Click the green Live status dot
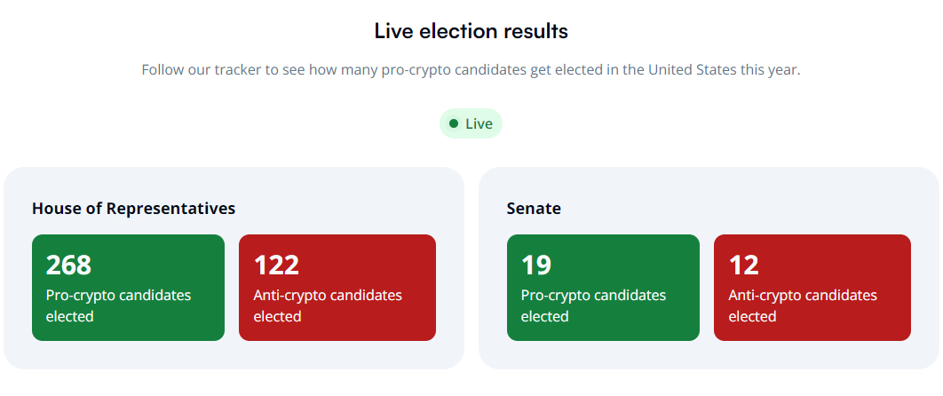 454,123
